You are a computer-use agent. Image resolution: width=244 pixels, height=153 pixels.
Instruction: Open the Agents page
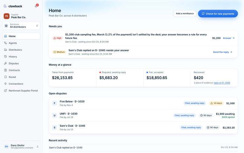tap(21, 43)
